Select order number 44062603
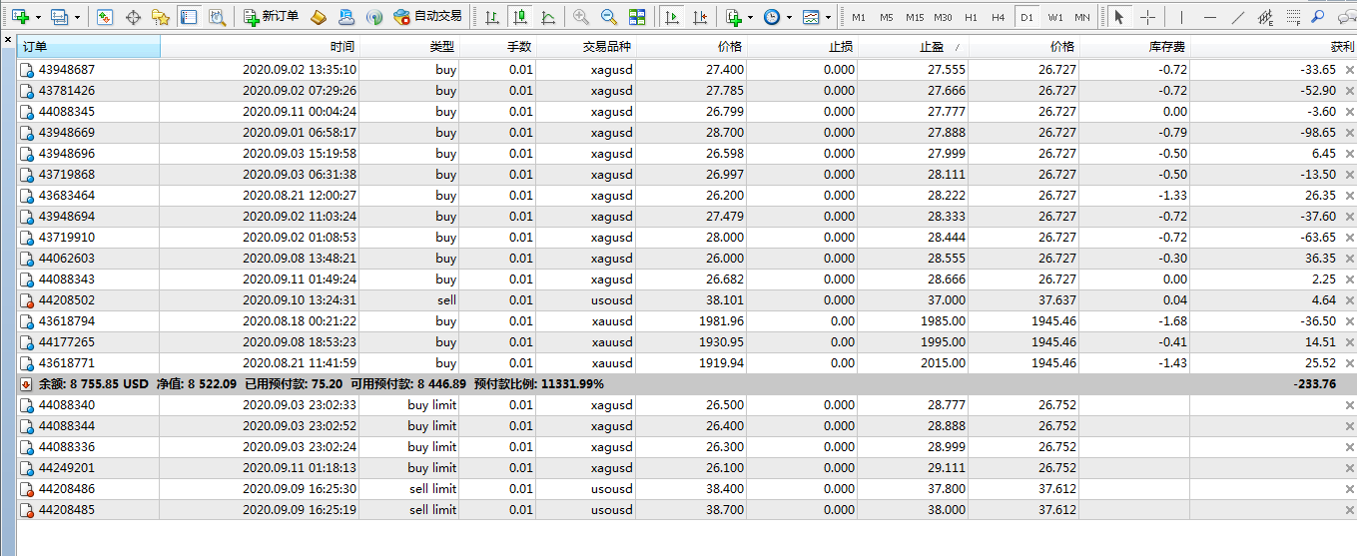 (67, 259)
